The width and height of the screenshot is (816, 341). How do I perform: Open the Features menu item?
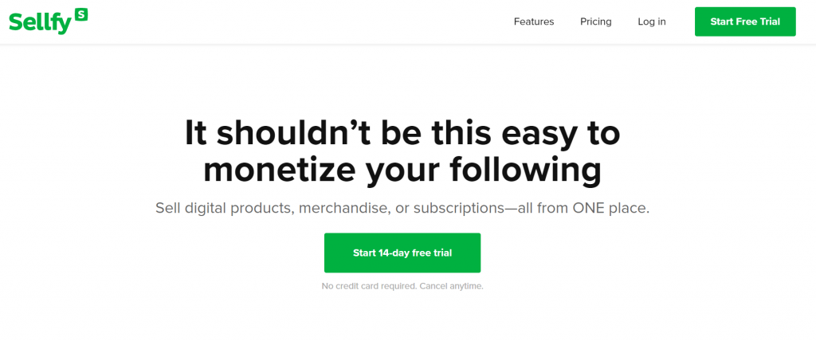[534, 22]
